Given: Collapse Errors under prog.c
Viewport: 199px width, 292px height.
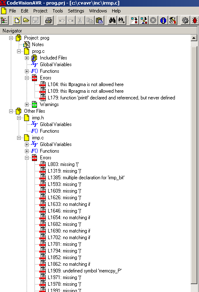Looking at the screenshot, I should click(x=27, y=78).
